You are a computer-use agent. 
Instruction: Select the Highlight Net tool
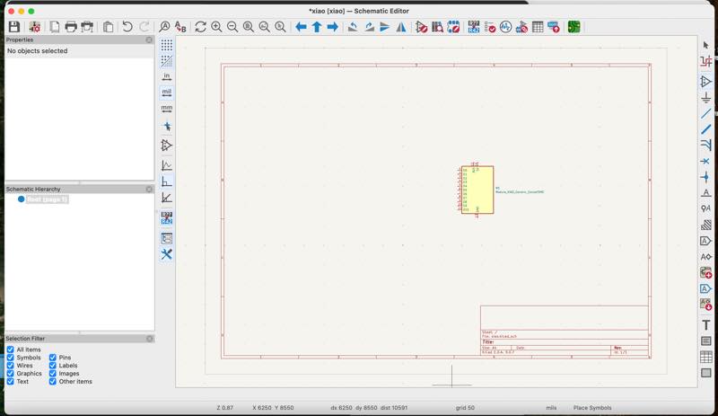click(706, 61)
